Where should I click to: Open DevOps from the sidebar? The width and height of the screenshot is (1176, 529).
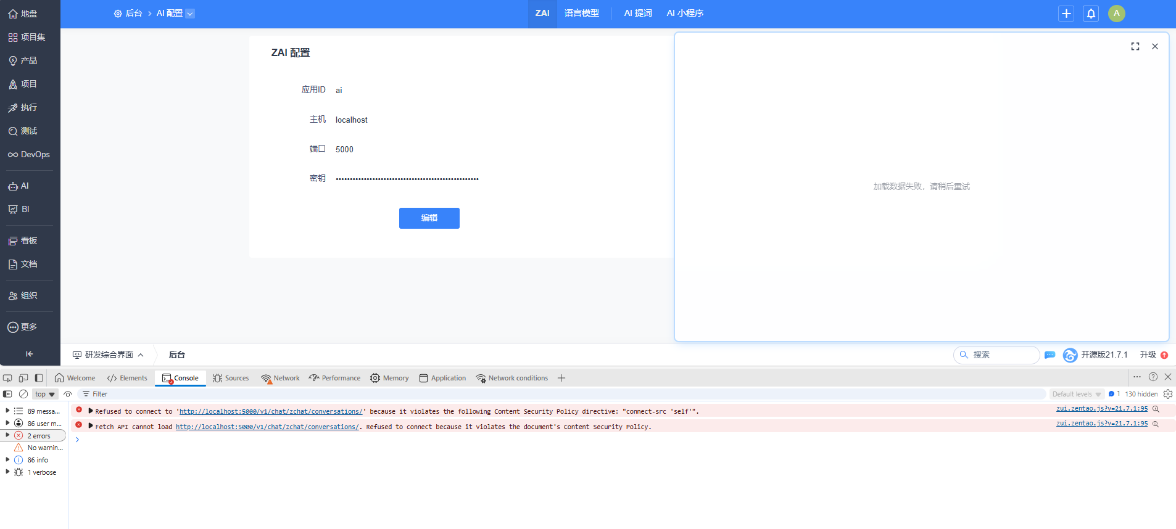[x=30, y=154]
